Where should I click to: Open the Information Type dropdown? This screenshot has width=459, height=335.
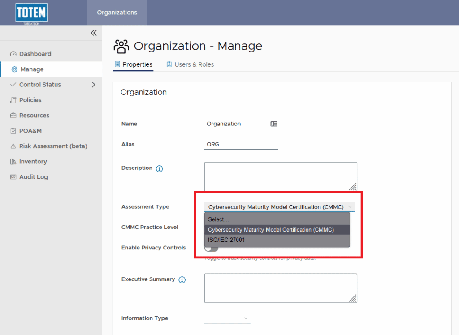[x=227, y=318]
